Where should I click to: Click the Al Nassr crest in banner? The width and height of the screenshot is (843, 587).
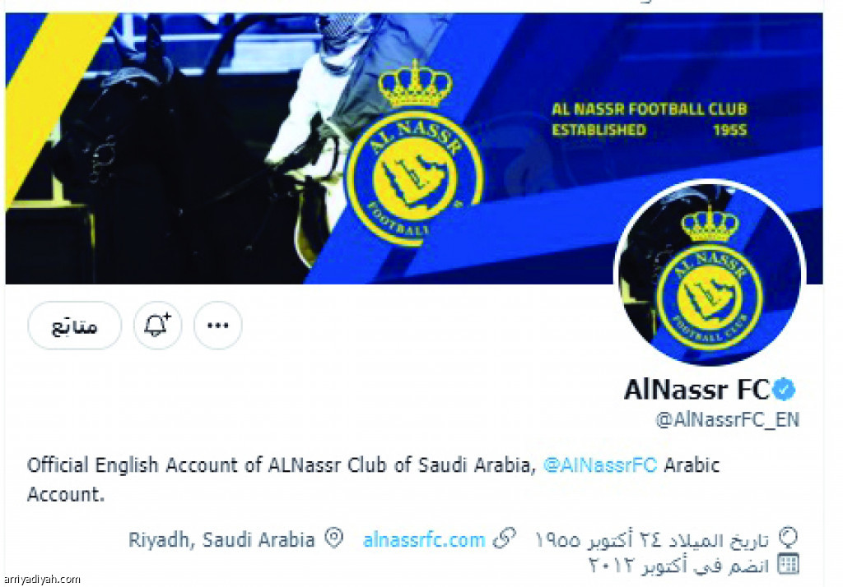[x=414, y=154]
